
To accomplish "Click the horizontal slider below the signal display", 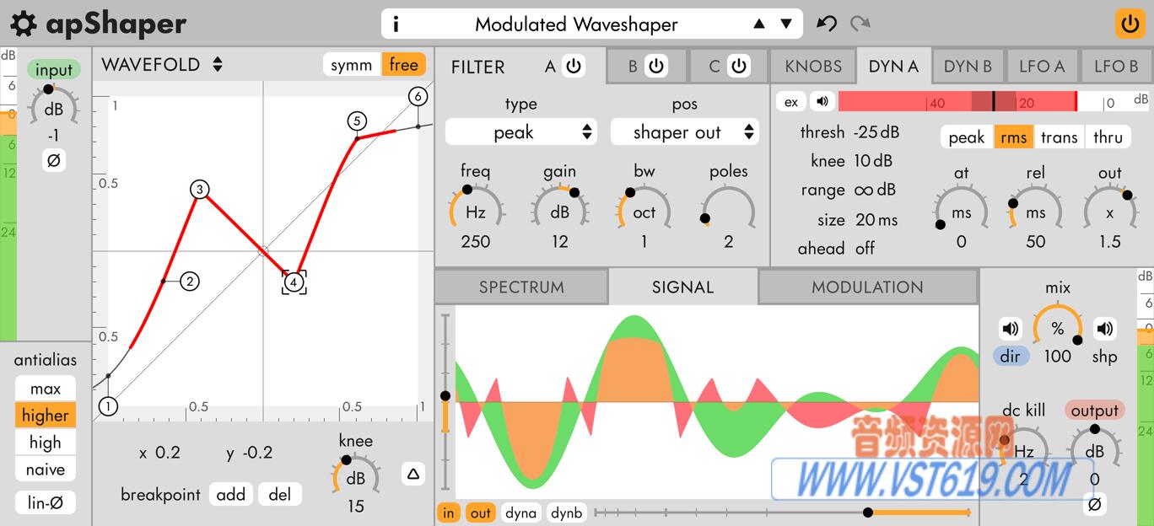I will [x=867, y=512].
